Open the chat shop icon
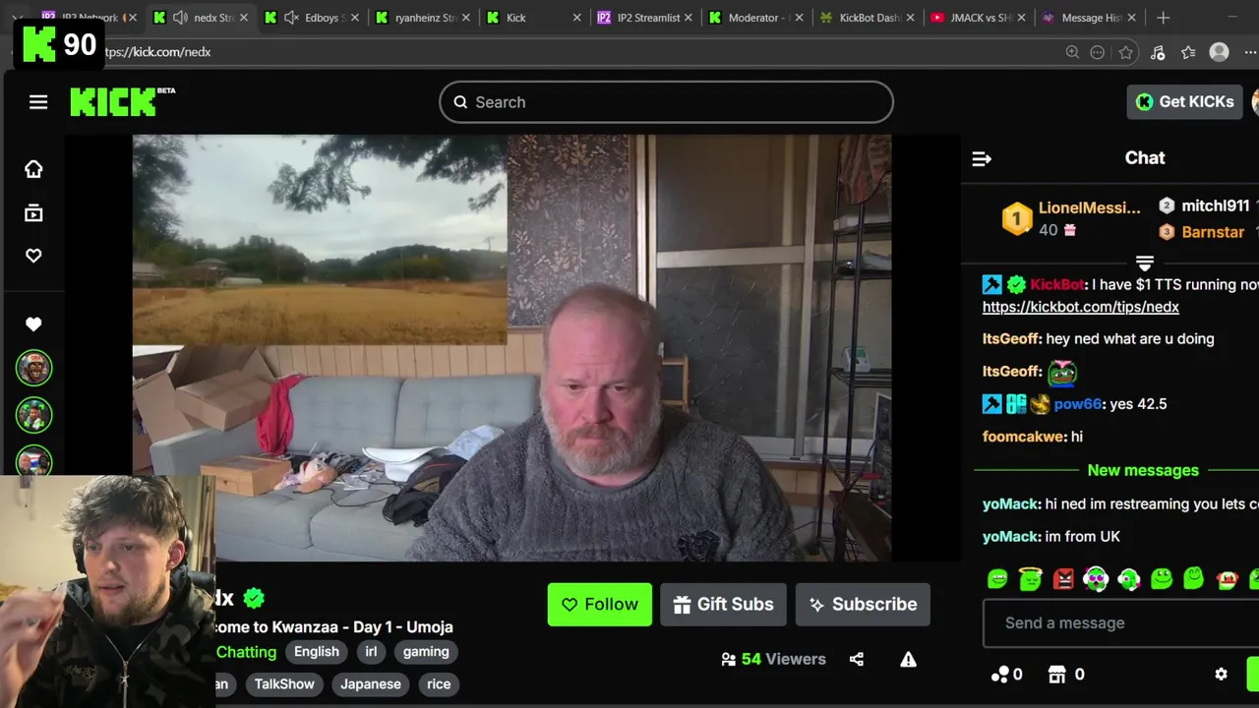 point(1056,675)
